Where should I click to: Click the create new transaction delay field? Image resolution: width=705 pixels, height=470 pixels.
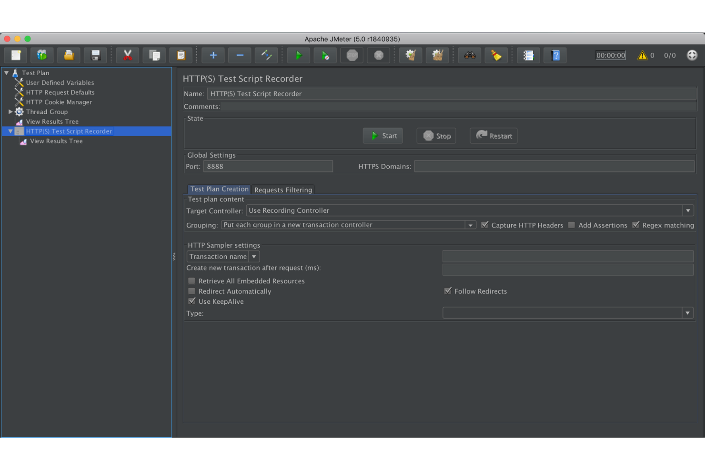pyautogui.click(x=568, y=270)
